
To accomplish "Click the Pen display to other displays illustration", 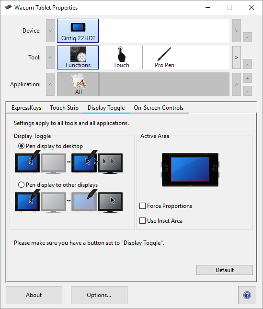I will pyautogui.click(x=69, y=201).
